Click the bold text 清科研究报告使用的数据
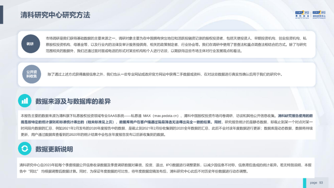The height and width of the screenshot is (188, 334). tap(295, 116)
